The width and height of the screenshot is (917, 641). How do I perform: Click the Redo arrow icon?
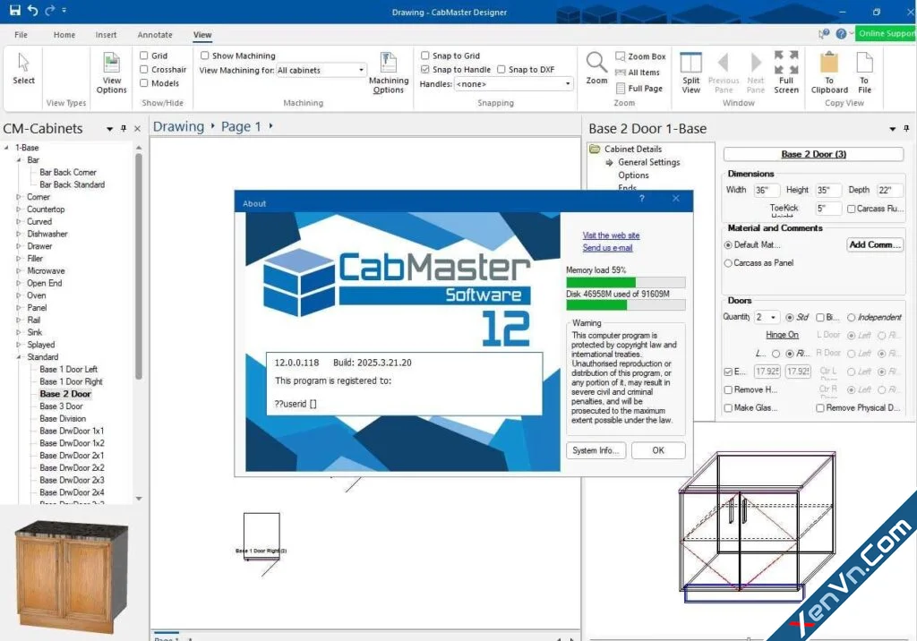coord(50,10)
